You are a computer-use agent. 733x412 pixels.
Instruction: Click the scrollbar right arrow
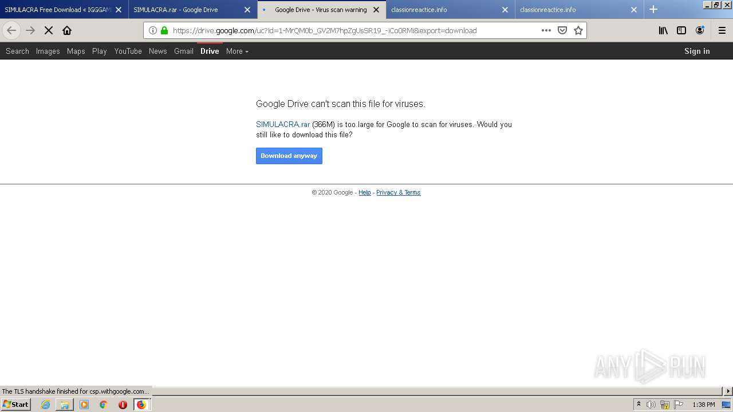pyautogui.click(x=728, y=391)
